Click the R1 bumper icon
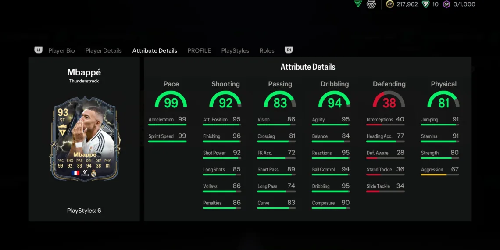The height and width of the screenshot is (250, 500). coord(289,50)
